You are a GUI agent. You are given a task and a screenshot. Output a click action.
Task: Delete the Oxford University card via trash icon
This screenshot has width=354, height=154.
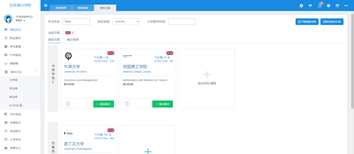(x=68, y=104)
